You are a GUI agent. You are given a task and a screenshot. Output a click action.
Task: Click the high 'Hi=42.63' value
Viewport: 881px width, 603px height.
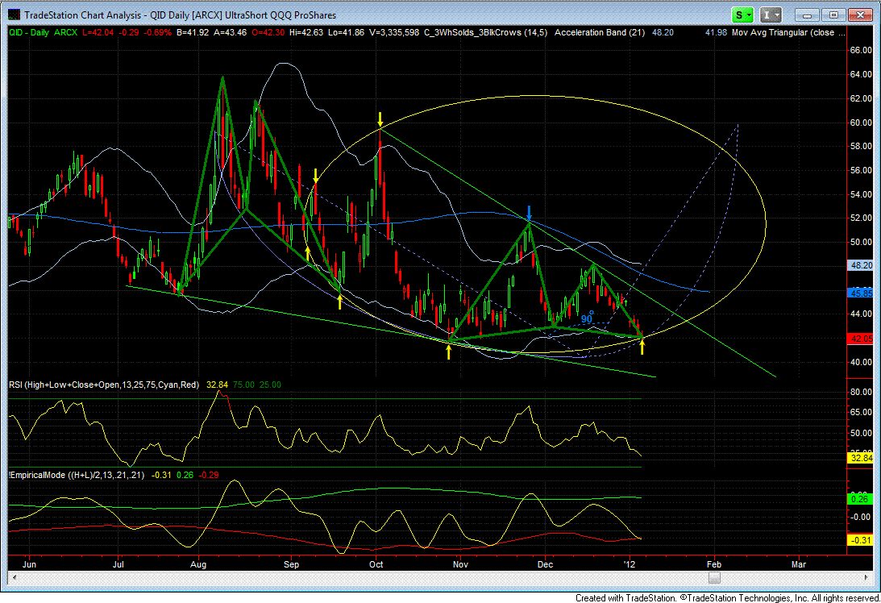pyautogui.click(x=306, y=32)
